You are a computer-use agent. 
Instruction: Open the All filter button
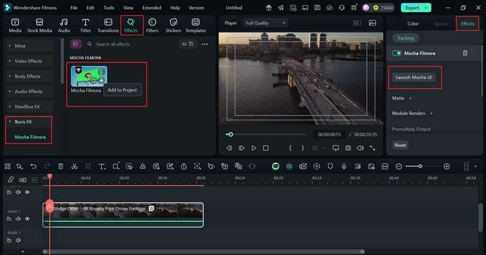tap(188, 44)
